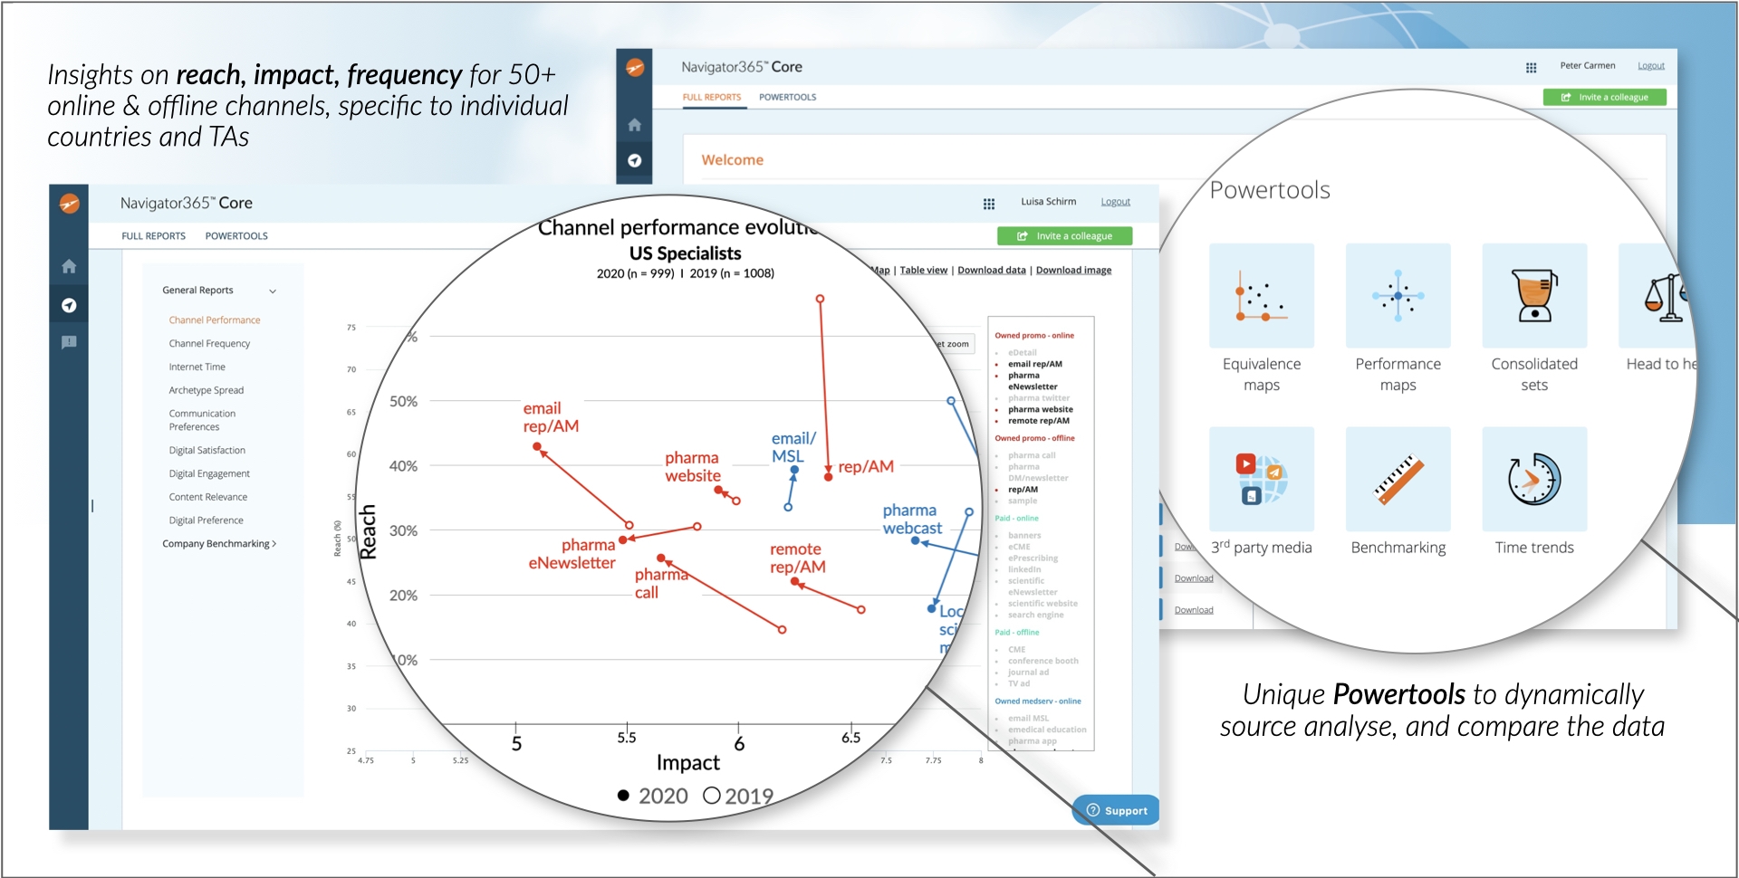This screenshot has height=878, width=1739.
Task: Toggle banners legend item
Action: [x=1023, y=536]
